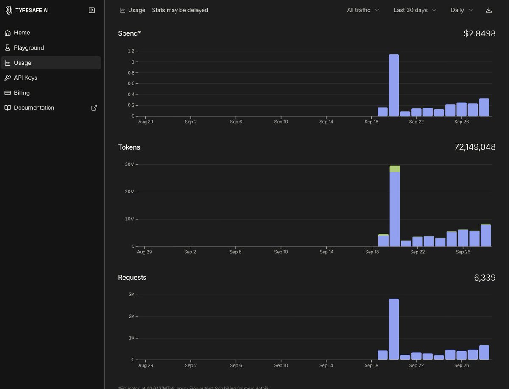Go to Billing in the sidebar
The image size is (509, 389).
51,93
